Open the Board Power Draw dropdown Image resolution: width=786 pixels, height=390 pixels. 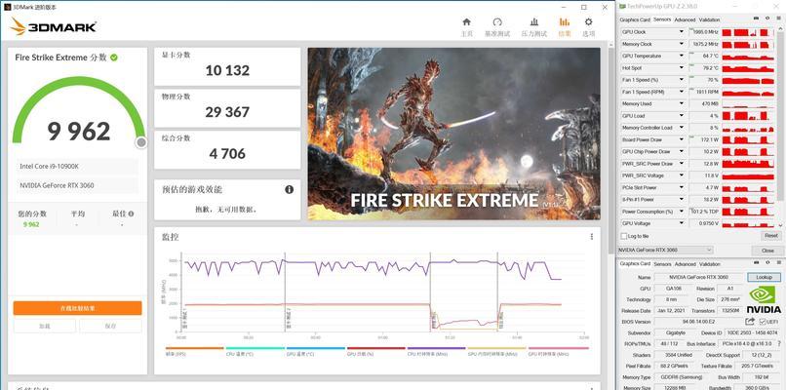(x=682, y=139)
